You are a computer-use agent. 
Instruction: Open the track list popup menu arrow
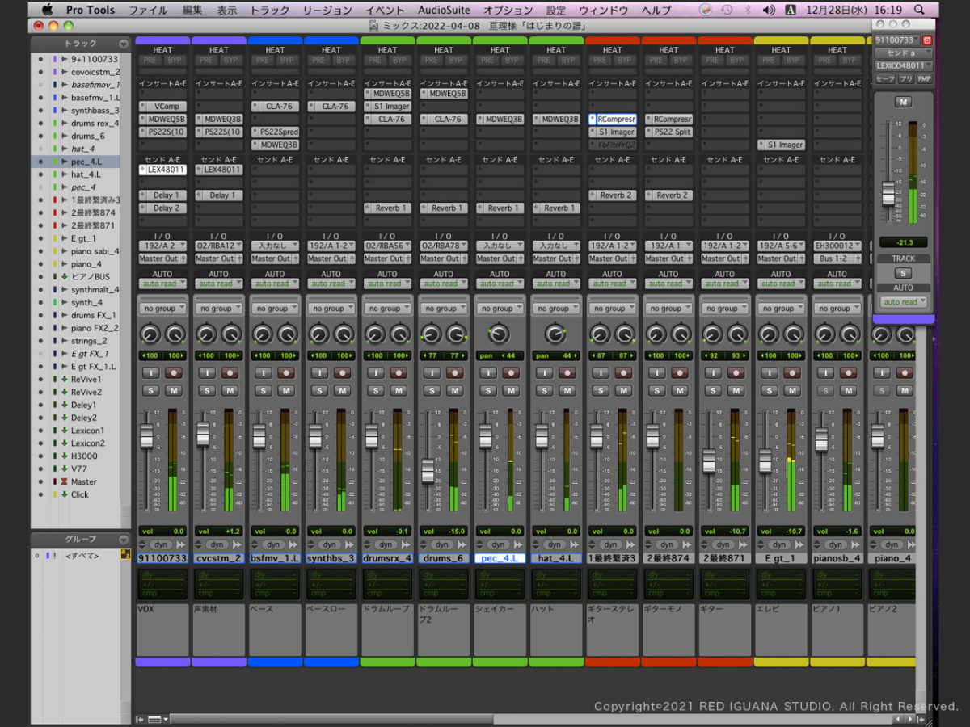point(123,44)
